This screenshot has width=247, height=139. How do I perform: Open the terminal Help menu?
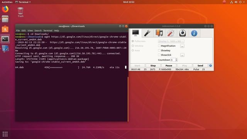coord(56,31)
